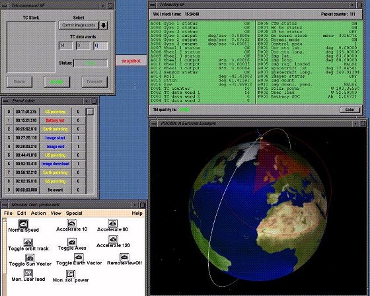Click the Pitch telemetry row
This screenshot has width=370, height=296.
coord(201,80)
